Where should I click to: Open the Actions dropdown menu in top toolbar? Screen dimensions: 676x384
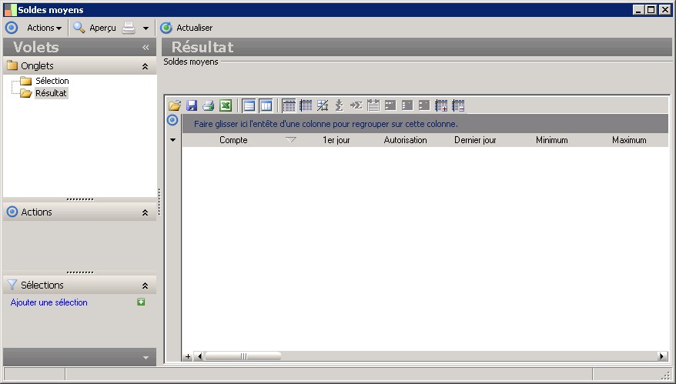pos(44,28)
